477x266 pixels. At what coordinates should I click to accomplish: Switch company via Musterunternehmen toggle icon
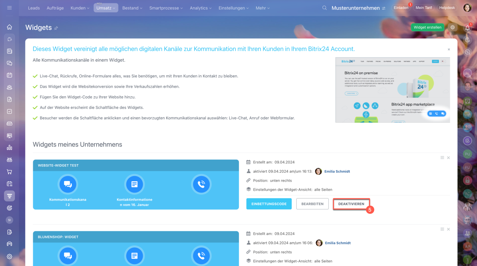click(x=384, y=8)
